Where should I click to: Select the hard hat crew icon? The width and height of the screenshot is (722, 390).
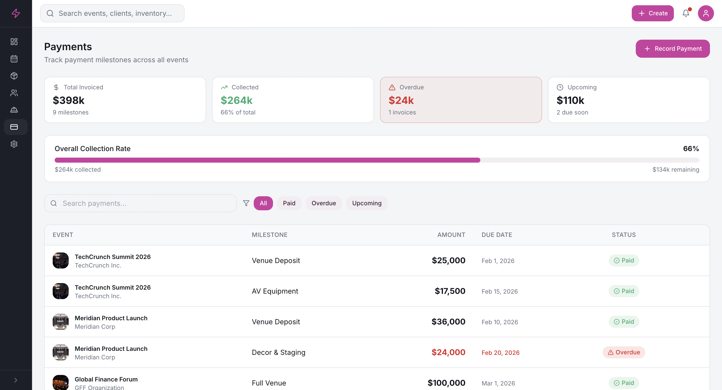(14, 110)
